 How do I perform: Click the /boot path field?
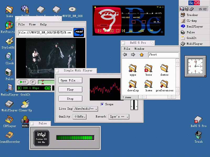[163, 55]
